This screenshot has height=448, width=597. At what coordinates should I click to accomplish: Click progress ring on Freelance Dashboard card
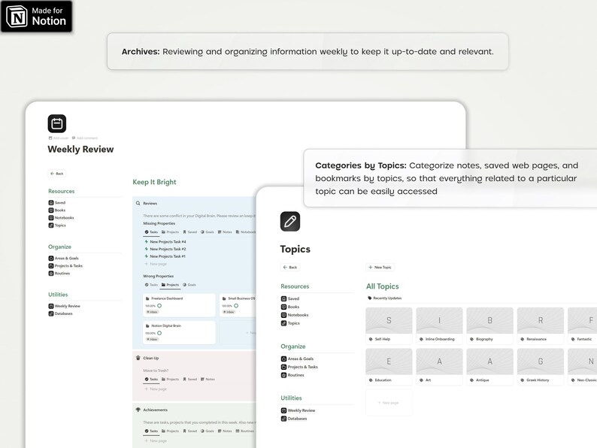point(159,306)
